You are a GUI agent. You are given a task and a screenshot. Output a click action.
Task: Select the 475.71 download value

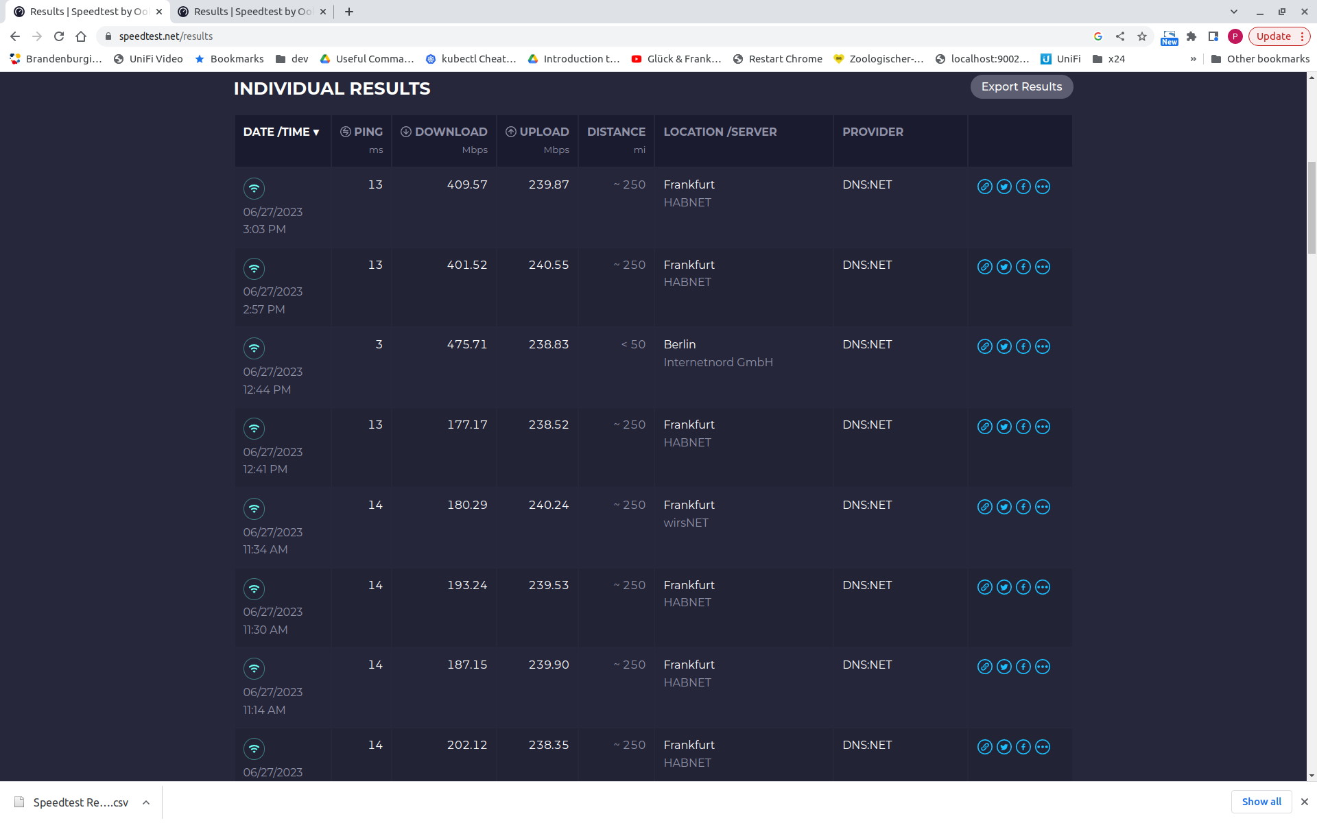click(x=466, y=344)
